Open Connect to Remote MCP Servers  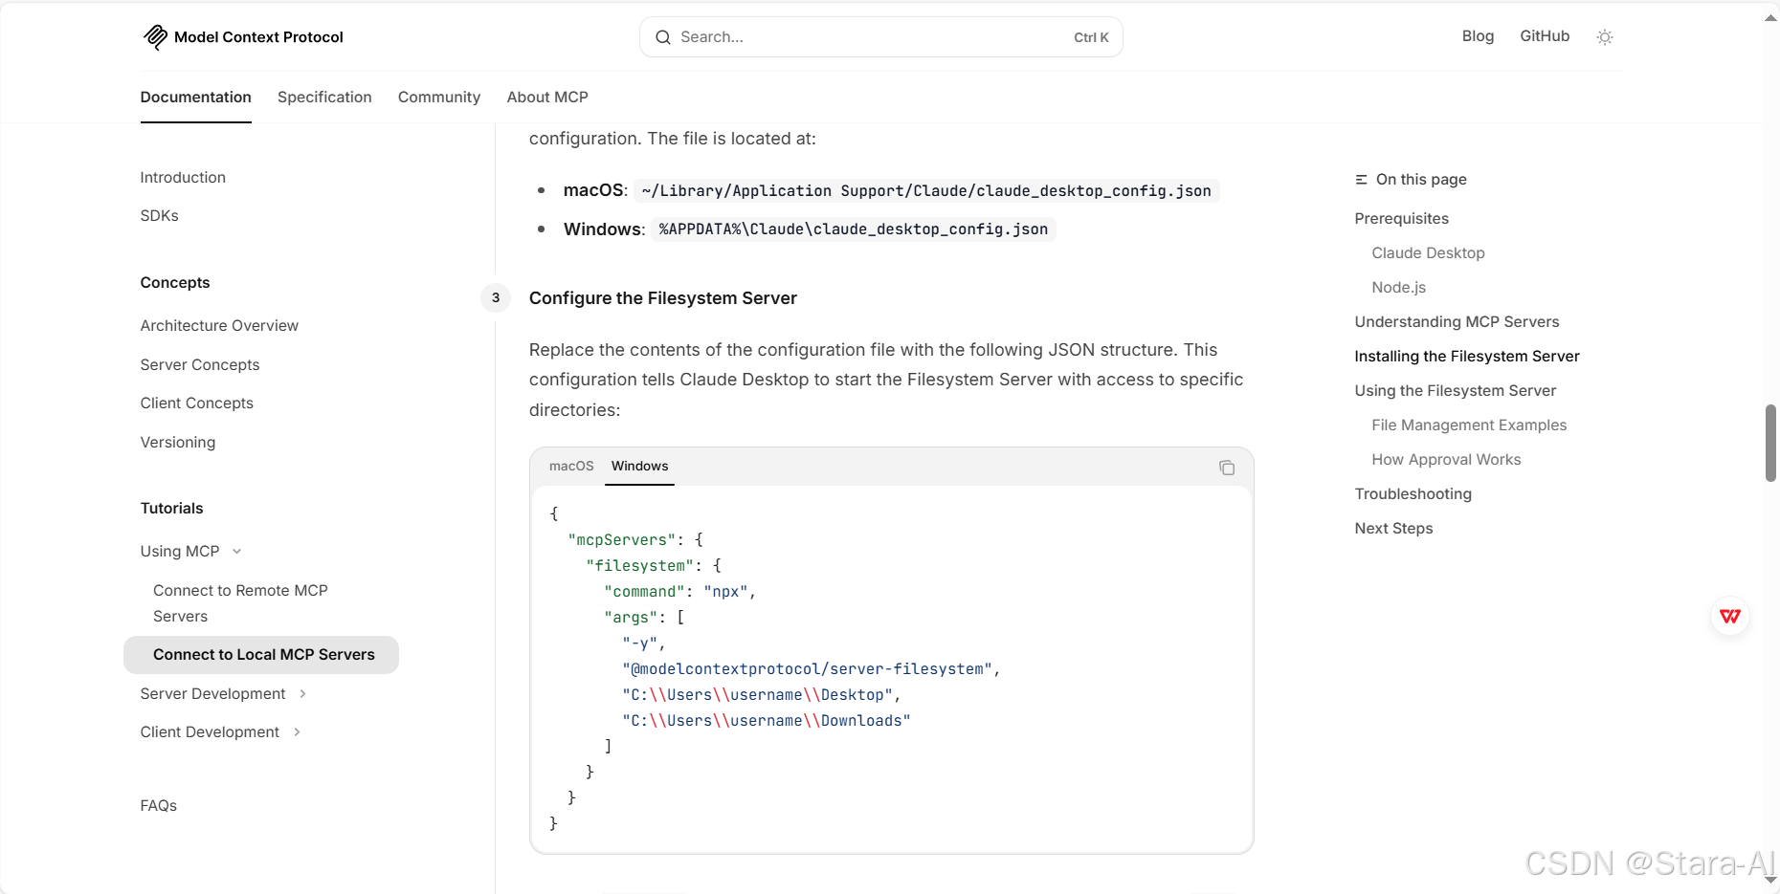point(240,603)
